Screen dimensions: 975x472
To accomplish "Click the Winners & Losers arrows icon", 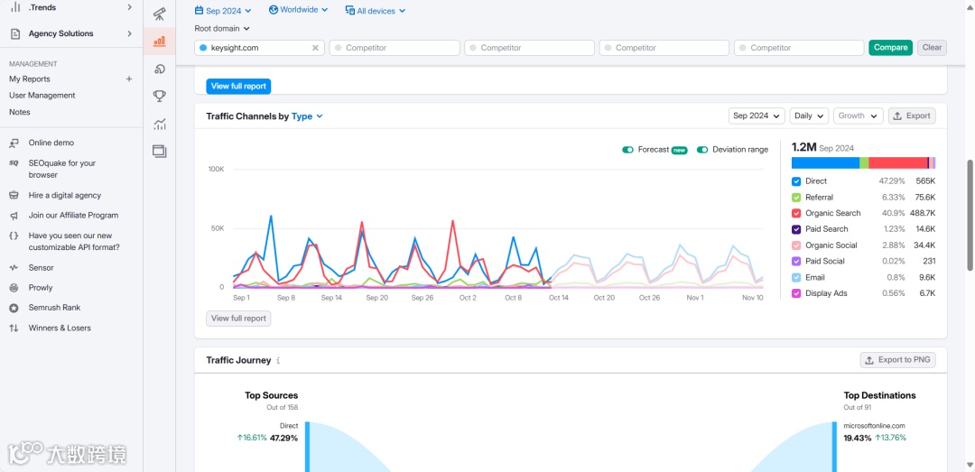I will tap(14, 328).
